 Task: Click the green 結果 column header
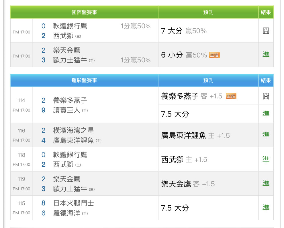(x=266, y=12)
